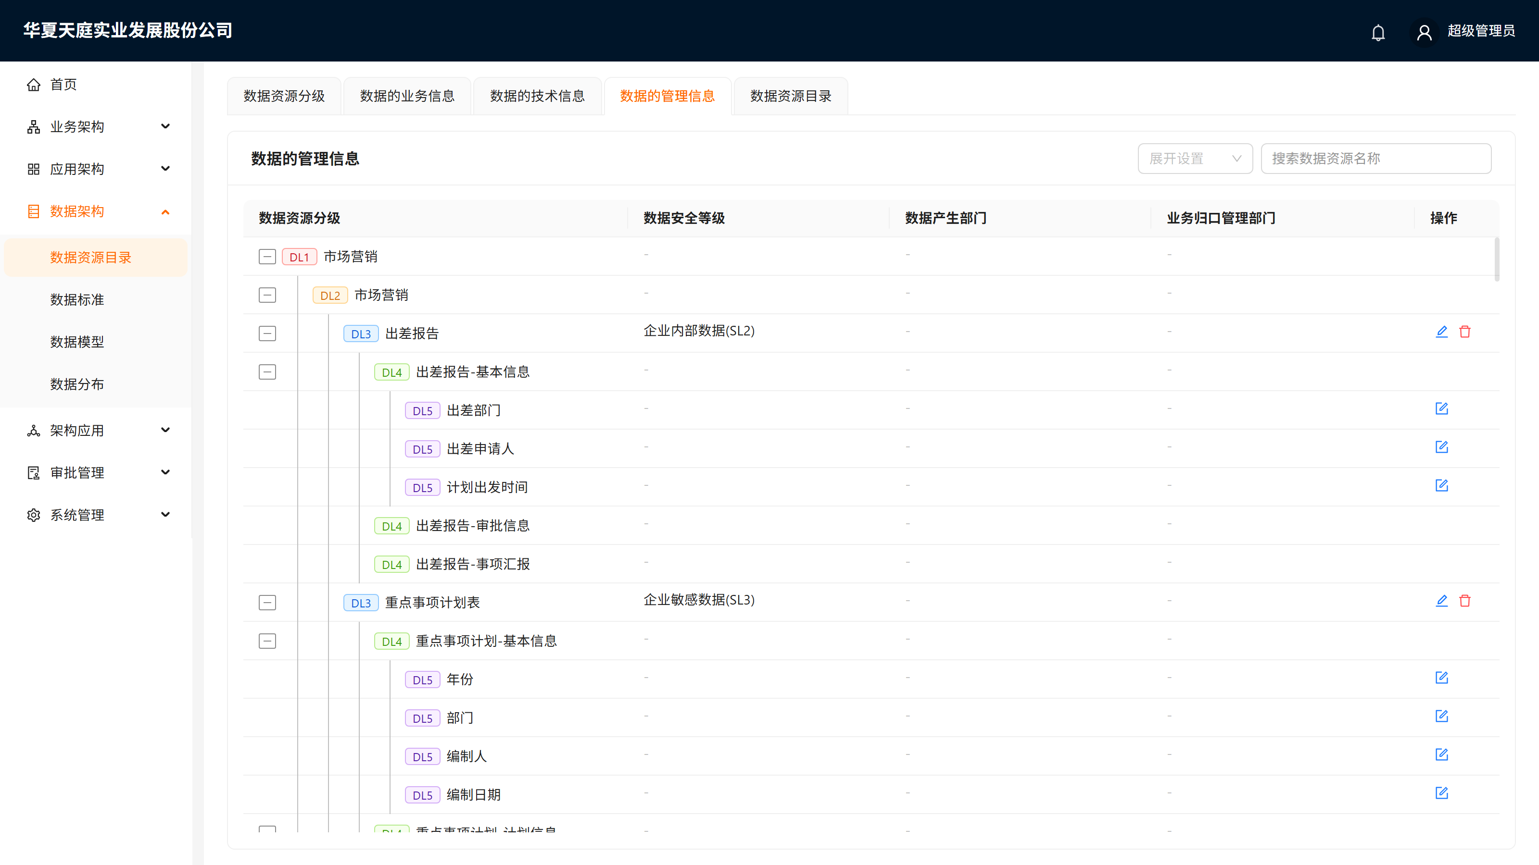Click the 超级管理员 username
This screenshot has width=1539, height=865.
(1481, 31)
